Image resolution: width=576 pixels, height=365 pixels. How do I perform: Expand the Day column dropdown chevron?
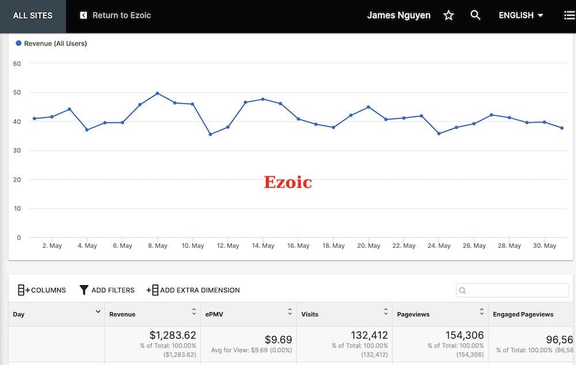98,312
